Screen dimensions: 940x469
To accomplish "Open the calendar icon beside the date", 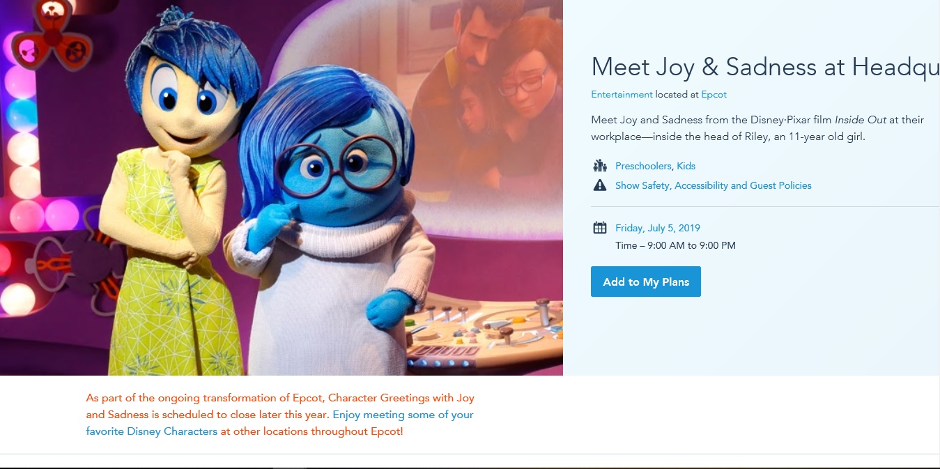I will coord(599,228).
